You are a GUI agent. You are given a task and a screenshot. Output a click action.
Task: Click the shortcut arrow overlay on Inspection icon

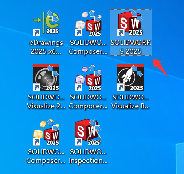tap(78, 142)
